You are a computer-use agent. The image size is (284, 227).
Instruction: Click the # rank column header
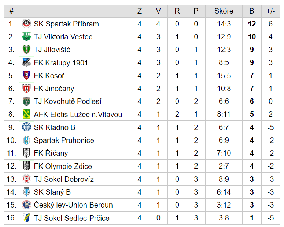click(11, 11)
